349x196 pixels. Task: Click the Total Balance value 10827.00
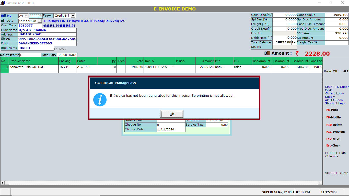[282, 42]
